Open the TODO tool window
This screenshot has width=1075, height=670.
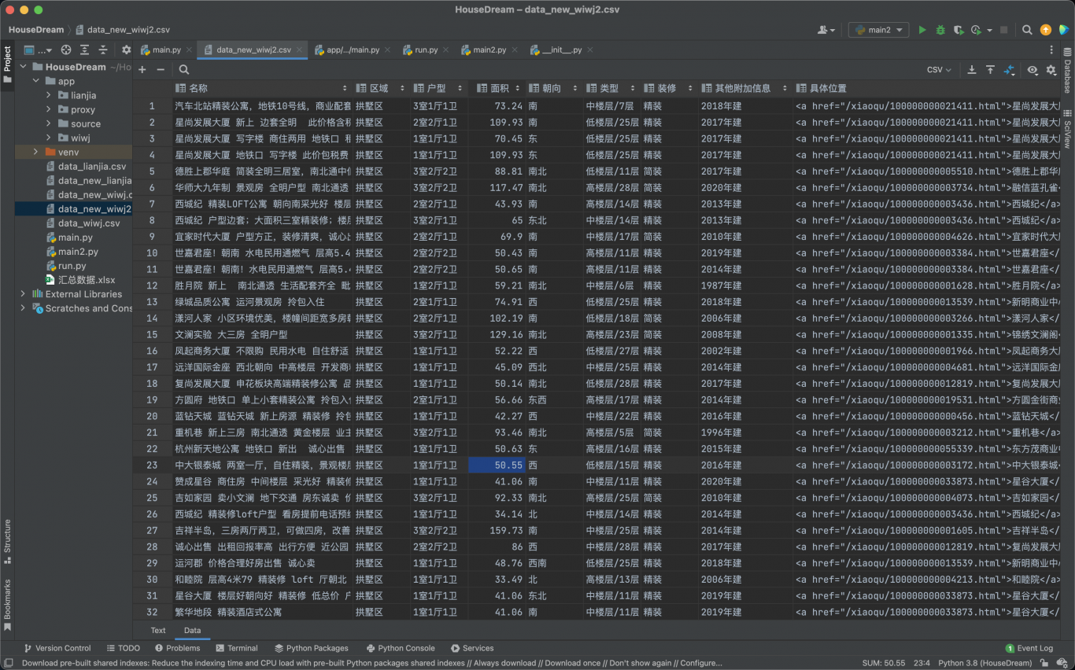point(123,648)
